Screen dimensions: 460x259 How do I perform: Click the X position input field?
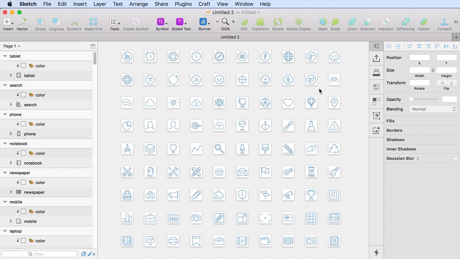pos(419,58)
